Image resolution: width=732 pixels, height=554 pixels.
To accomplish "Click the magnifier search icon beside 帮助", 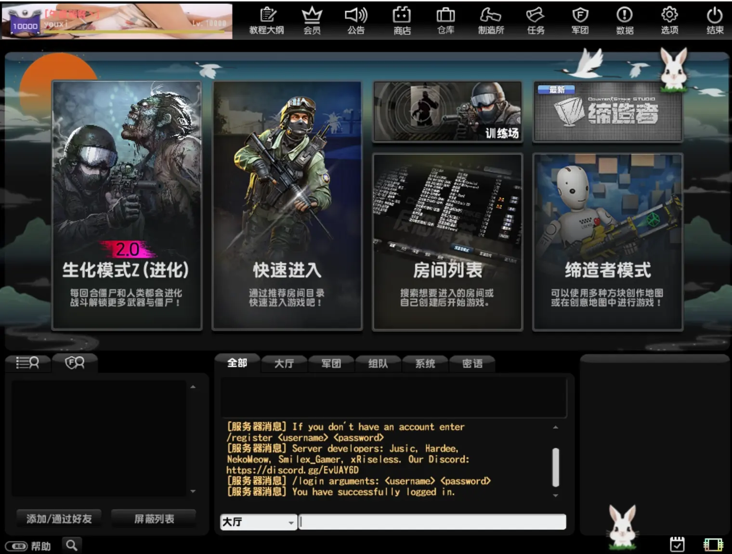I will pos(72,545).
